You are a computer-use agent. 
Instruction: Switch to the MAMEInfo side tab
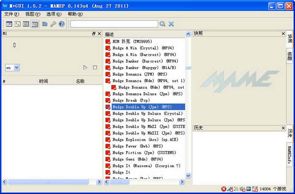tap(289, 155)
